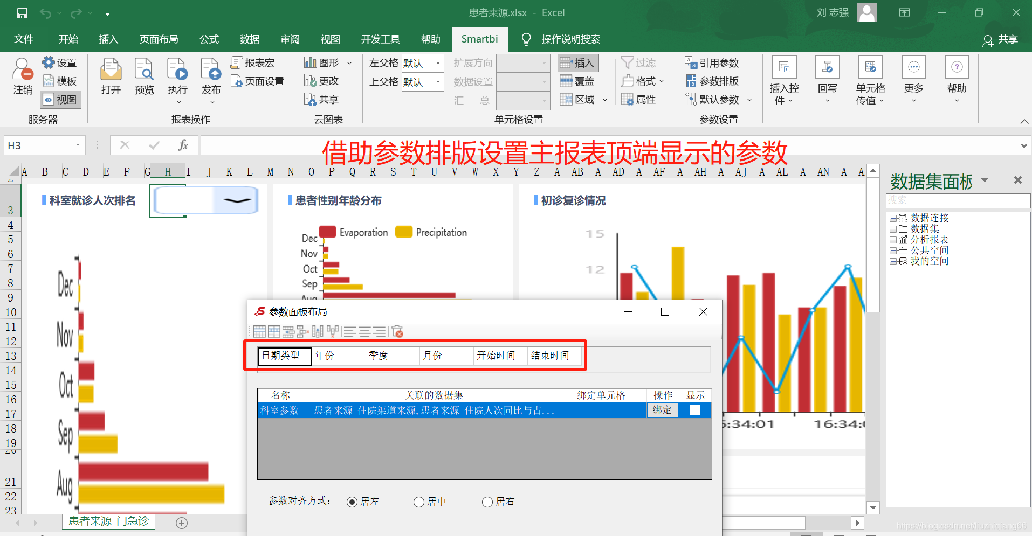The image size is (1032, 536).
Task: Open the 文件 File menu
Action: pyautogui.click(x=24, y=39)
